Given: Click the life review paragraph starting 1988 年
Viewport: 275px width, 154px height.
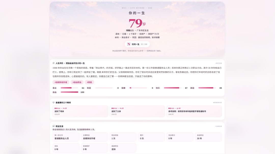Looking at the screenshot, I should click(137, 72).
